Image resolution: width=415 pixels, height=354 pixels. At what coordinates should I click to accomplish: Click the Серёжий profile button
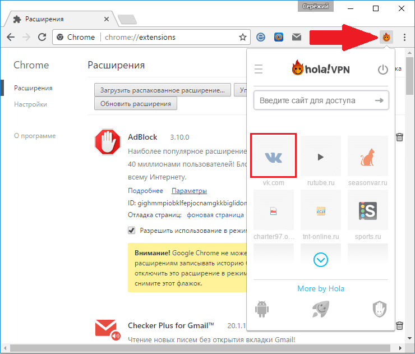(316, 6)
